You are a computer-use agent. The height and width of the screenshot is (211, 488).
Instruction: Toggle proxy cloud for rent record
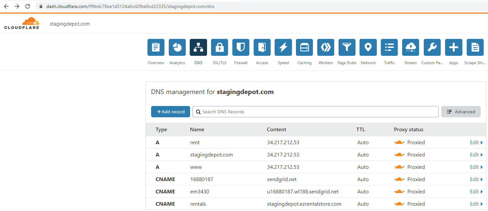(x=399, y=143)
